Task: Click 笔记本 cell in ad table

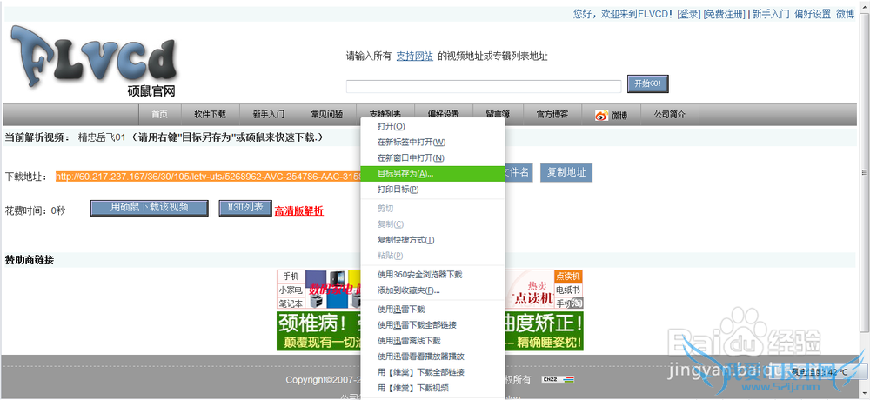Action: [291, 303]
